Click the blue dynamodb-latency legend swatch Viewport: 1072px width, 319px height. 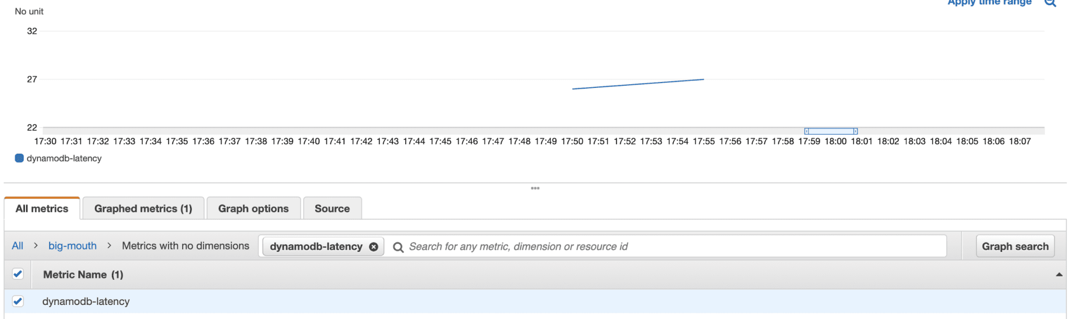pyautogui.click(x=19, y=158)
